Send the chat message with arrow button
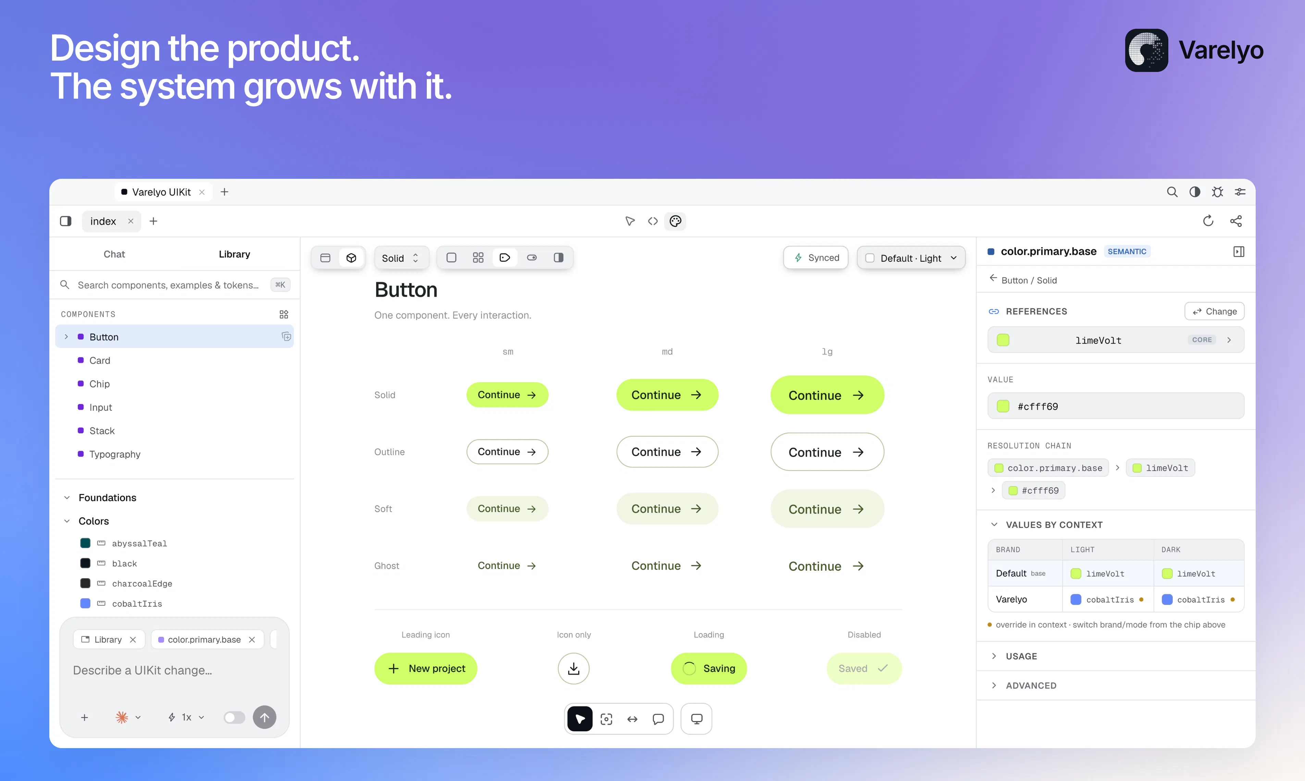The height and width of the screenshot is (781, 1305). (x=265, y=717)
